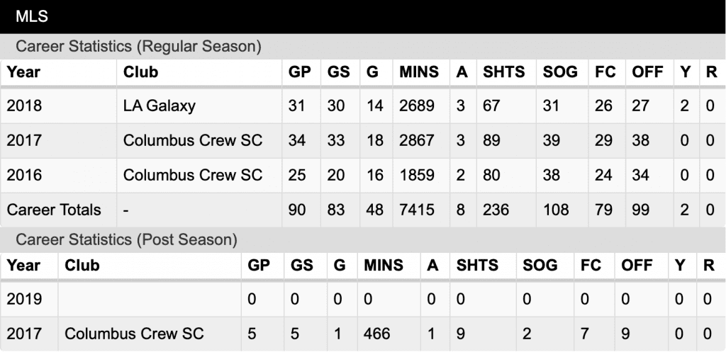Click the regular season Year column header

(x=23, y=72)
